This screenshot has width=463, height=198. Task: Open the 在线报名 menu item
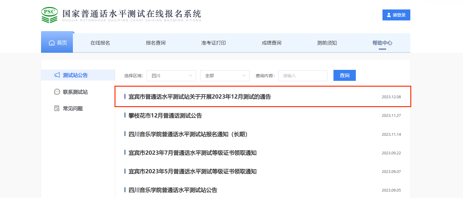pos(100,43)
